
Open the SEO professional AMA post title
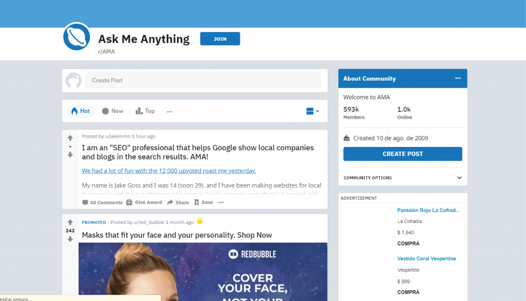(x=198, y=152)
